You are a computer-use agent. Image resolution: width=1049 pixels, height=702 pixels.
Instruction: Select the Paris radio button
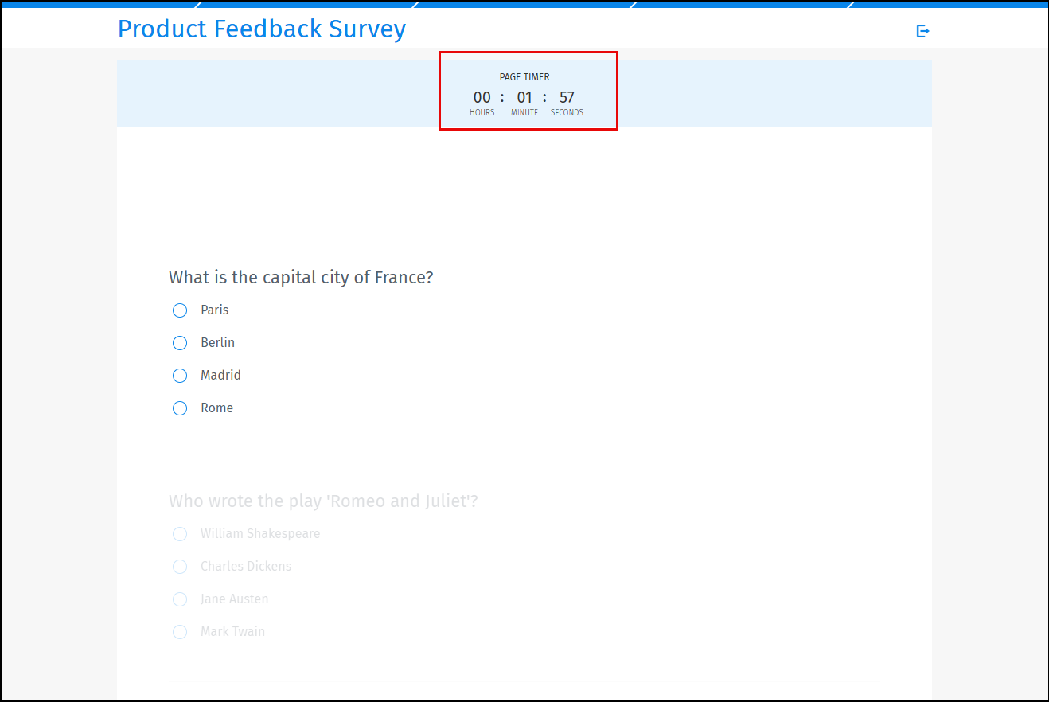coord(179,310)
